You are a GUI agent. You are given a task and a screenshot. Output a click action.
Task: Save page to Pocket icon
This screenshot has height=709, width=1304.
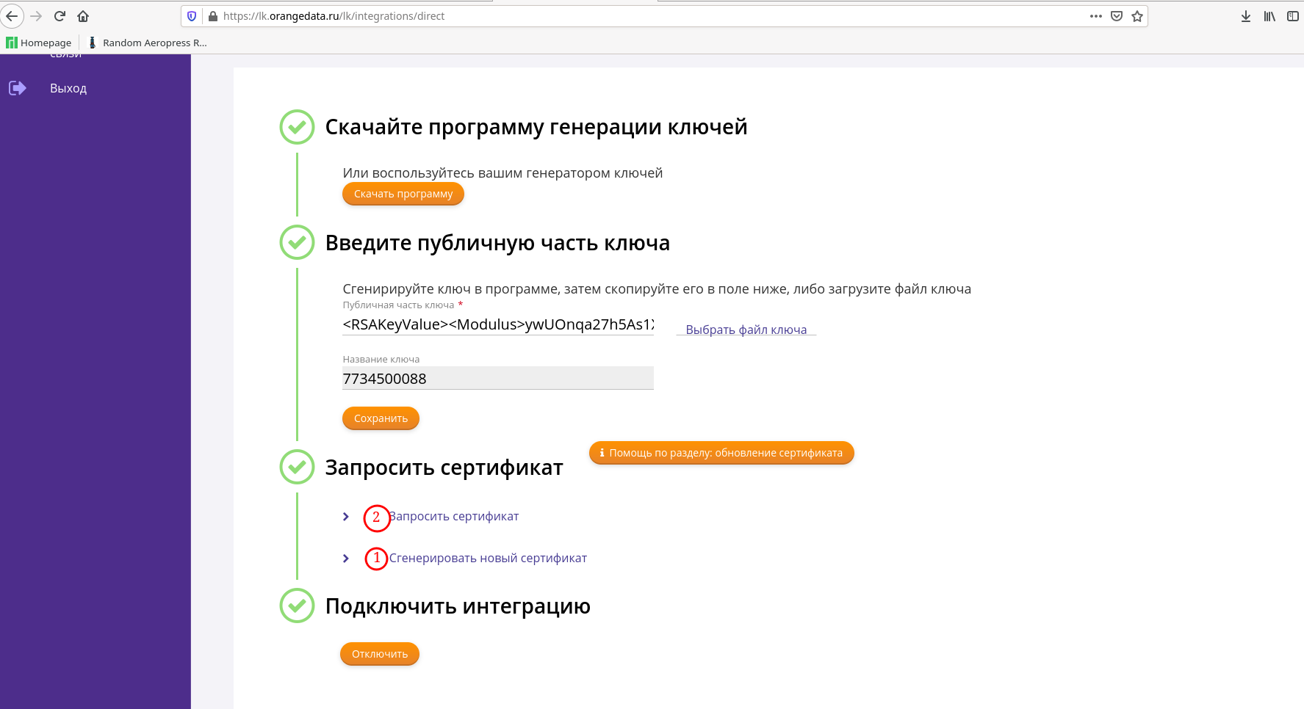pos(1117,16)
